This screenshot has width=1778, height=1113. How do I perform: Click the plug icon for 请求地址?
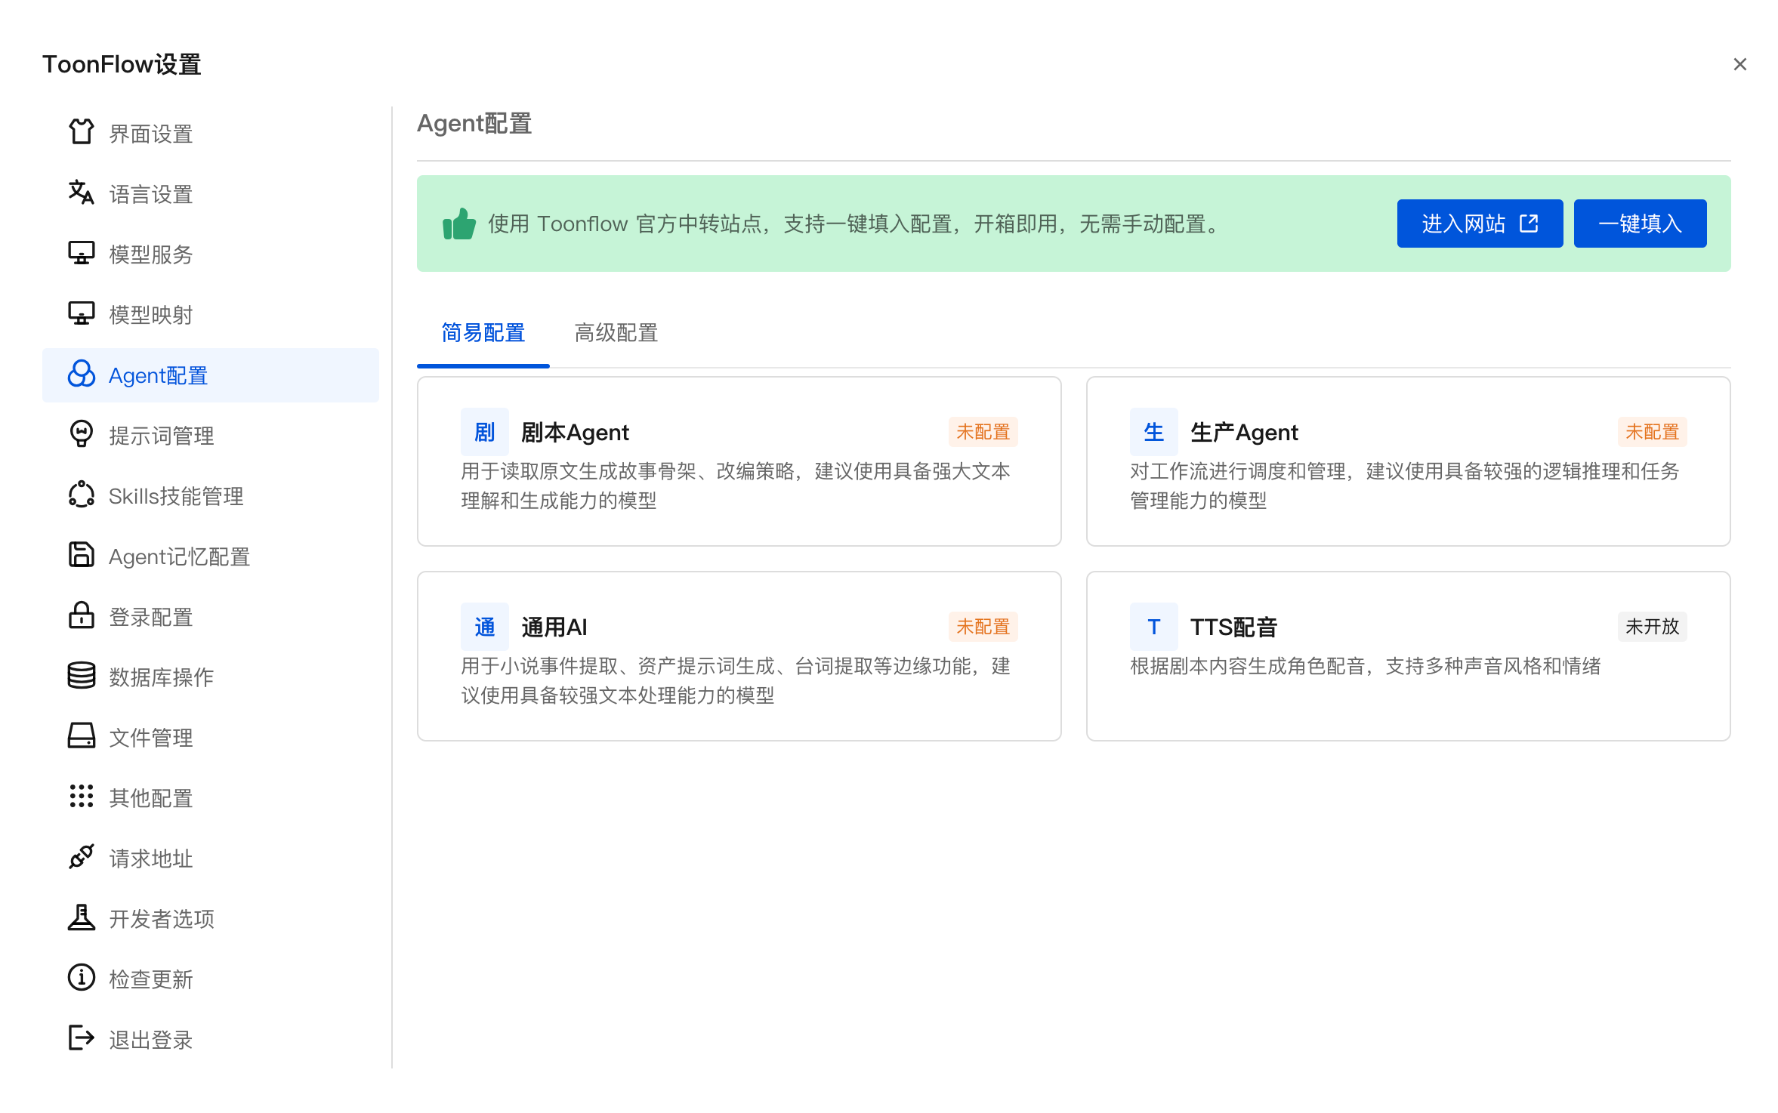(82, 857)
